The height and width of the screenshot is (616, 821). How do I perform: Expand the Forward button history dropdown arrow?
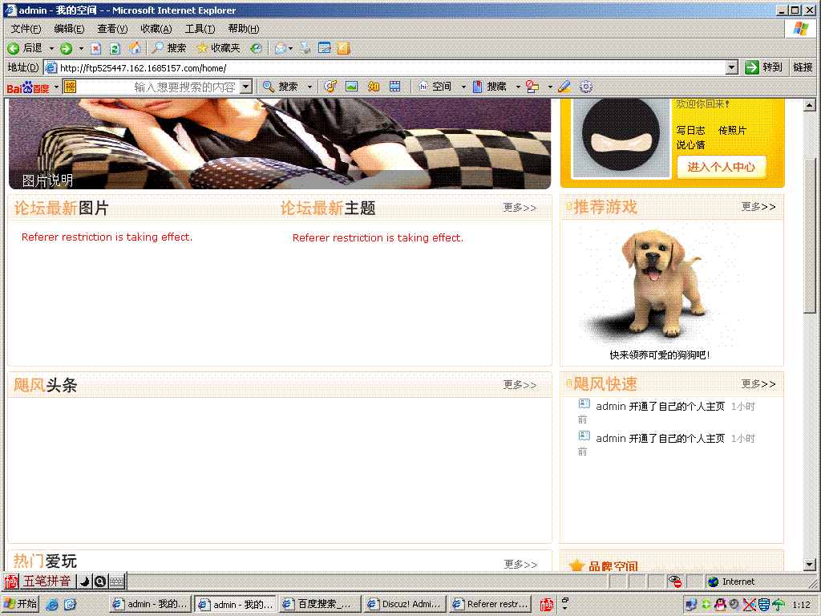pyautogui.click(x=81, y=48)
